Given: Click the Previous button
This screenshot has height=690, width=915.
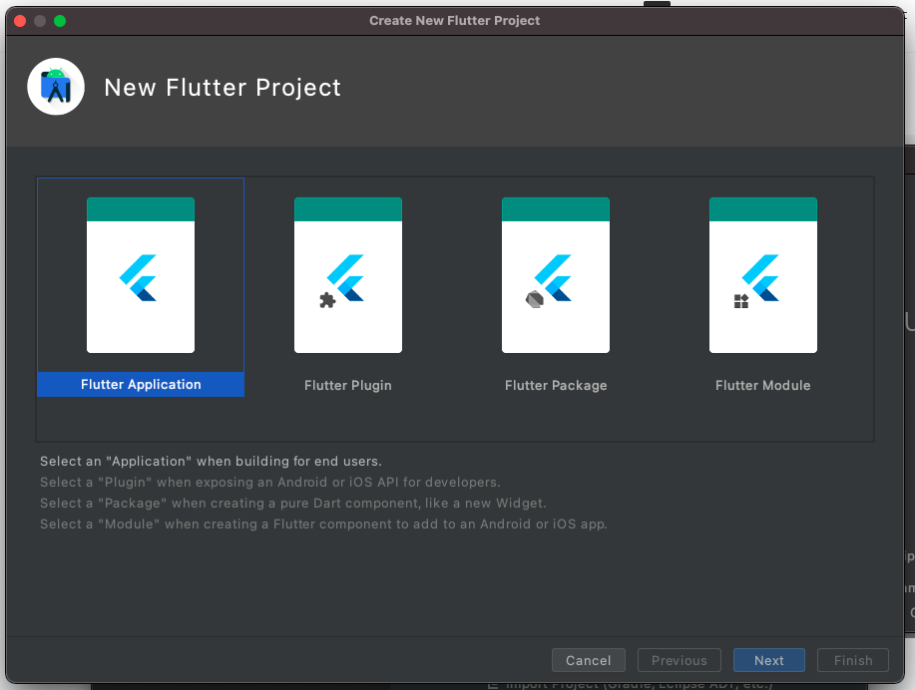Looking at the screenshot, I should pyautogui.click(x=680, y=660).
